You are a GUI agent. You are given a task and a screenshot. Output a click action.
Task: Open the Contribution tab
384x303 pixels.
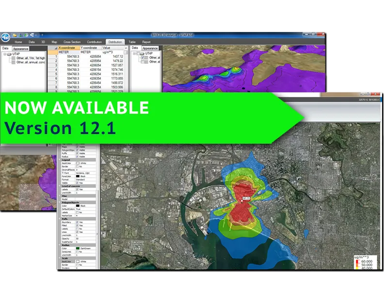click(x=94, y=42)
